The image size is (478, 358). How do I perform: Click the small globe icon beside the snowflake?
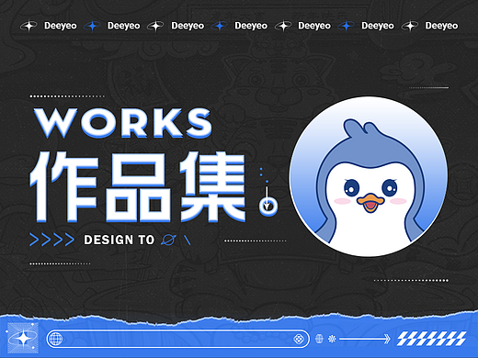click(319, 339)
